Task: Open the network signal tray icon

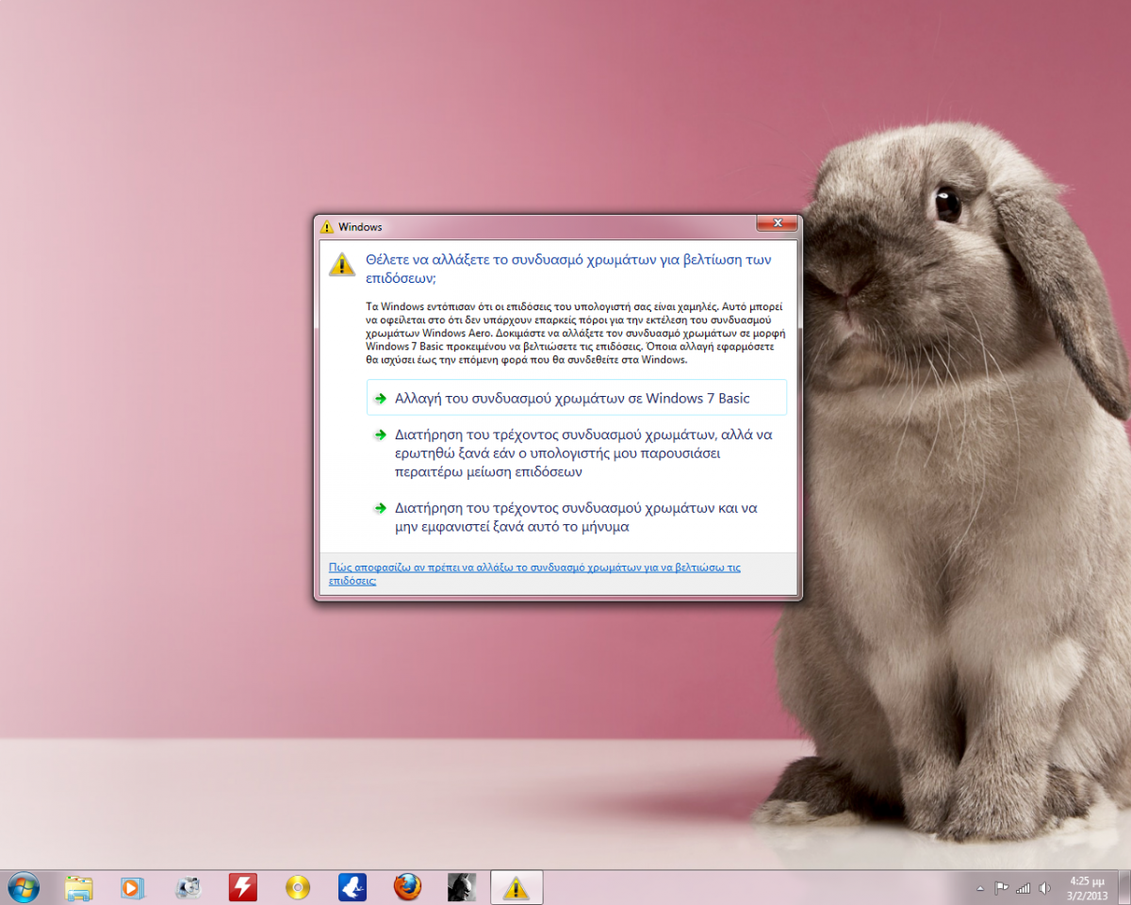Action: coord(1024,888)
